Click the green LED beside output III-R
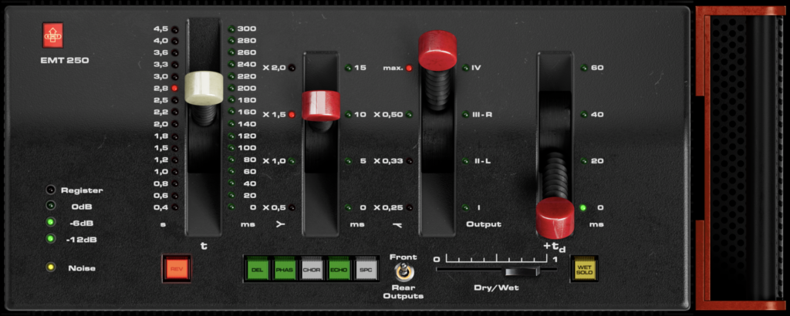 [465, 114]
